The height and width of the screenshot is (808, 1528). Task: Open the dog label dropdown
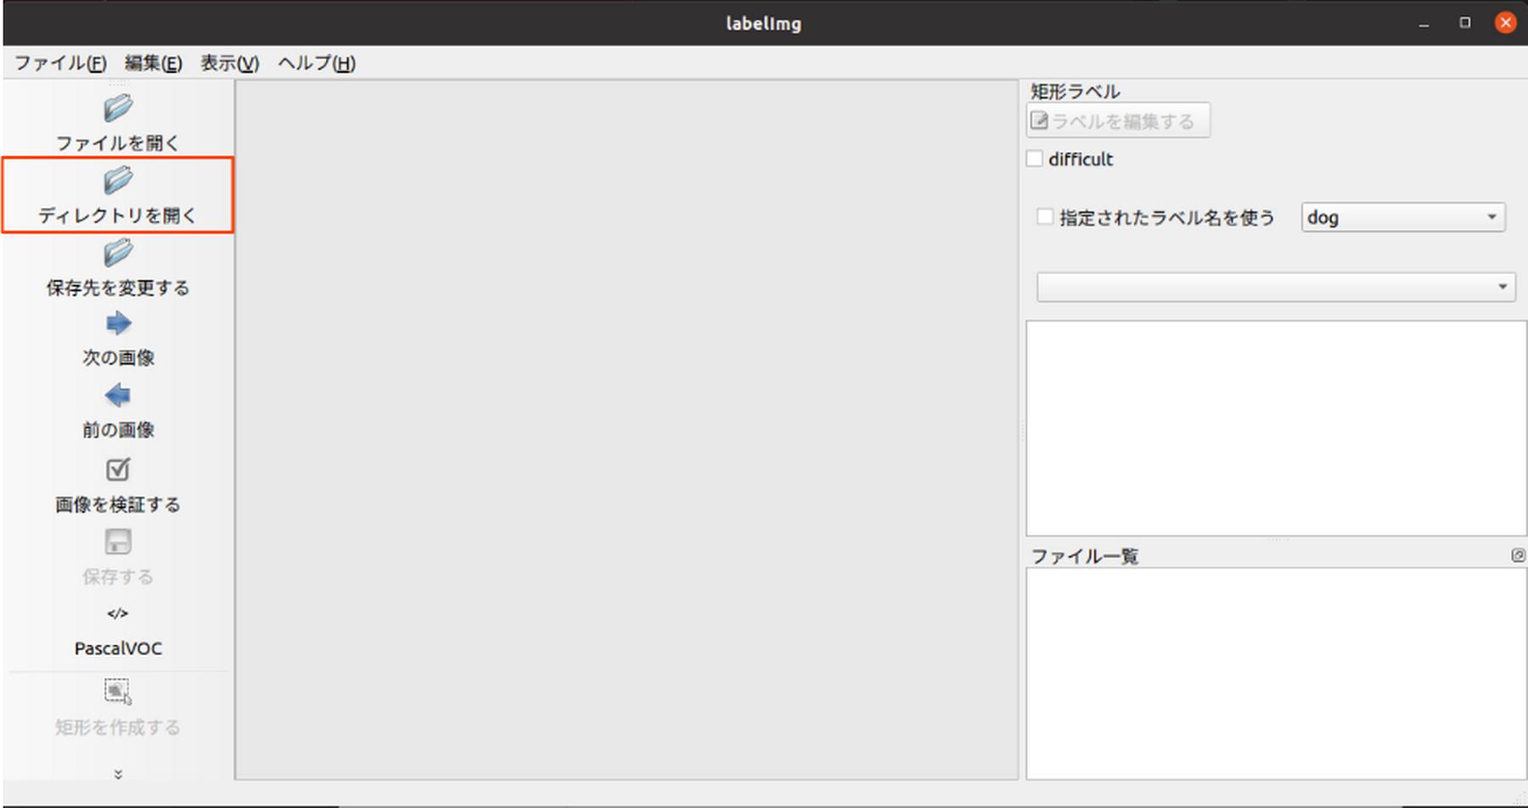click(x=1402, y=217)
